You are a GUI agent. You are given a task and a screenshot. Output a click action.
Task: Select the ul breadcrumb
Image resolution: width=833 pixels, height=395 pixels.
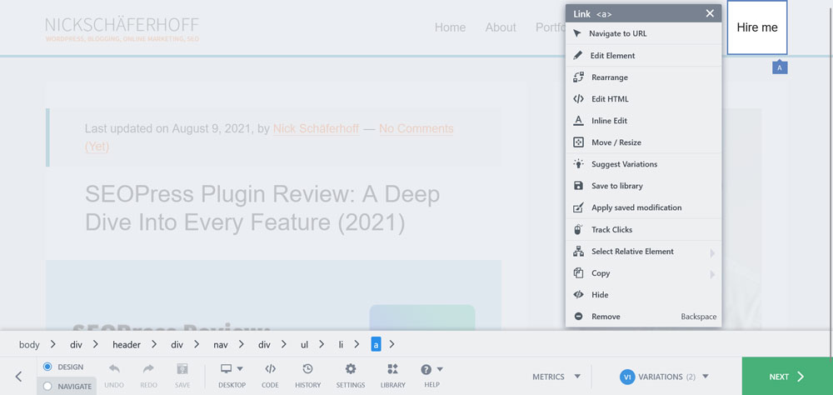[304, 344]
